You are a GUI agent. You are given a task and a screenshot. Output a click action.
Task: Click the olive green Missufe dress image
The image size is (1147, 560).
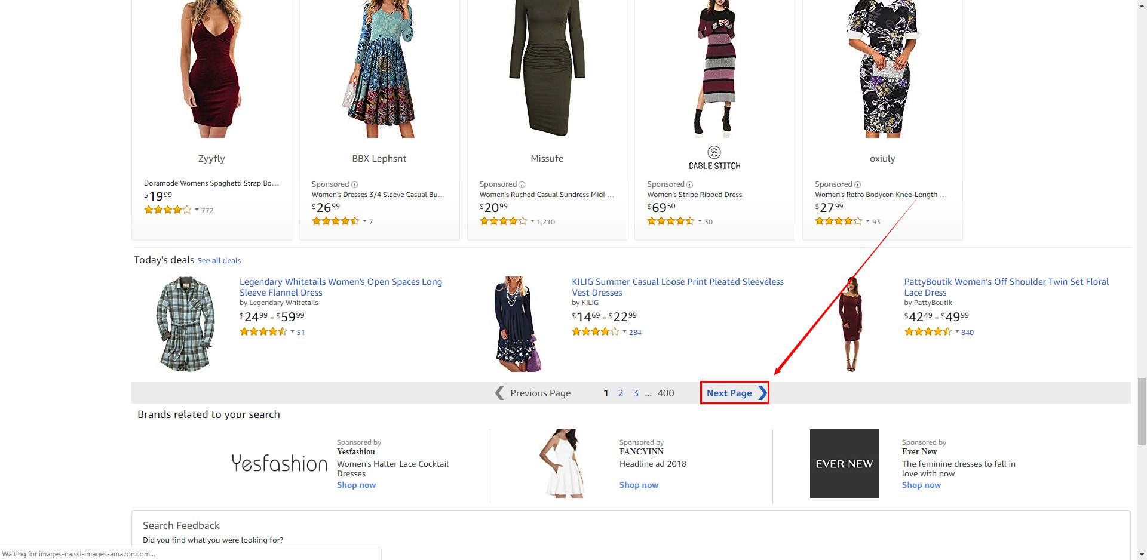click(547, 67)
